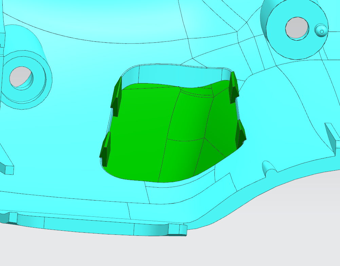Pick the lower-left dark green clip
The image size is (340, 266).
tap(106, 150)
